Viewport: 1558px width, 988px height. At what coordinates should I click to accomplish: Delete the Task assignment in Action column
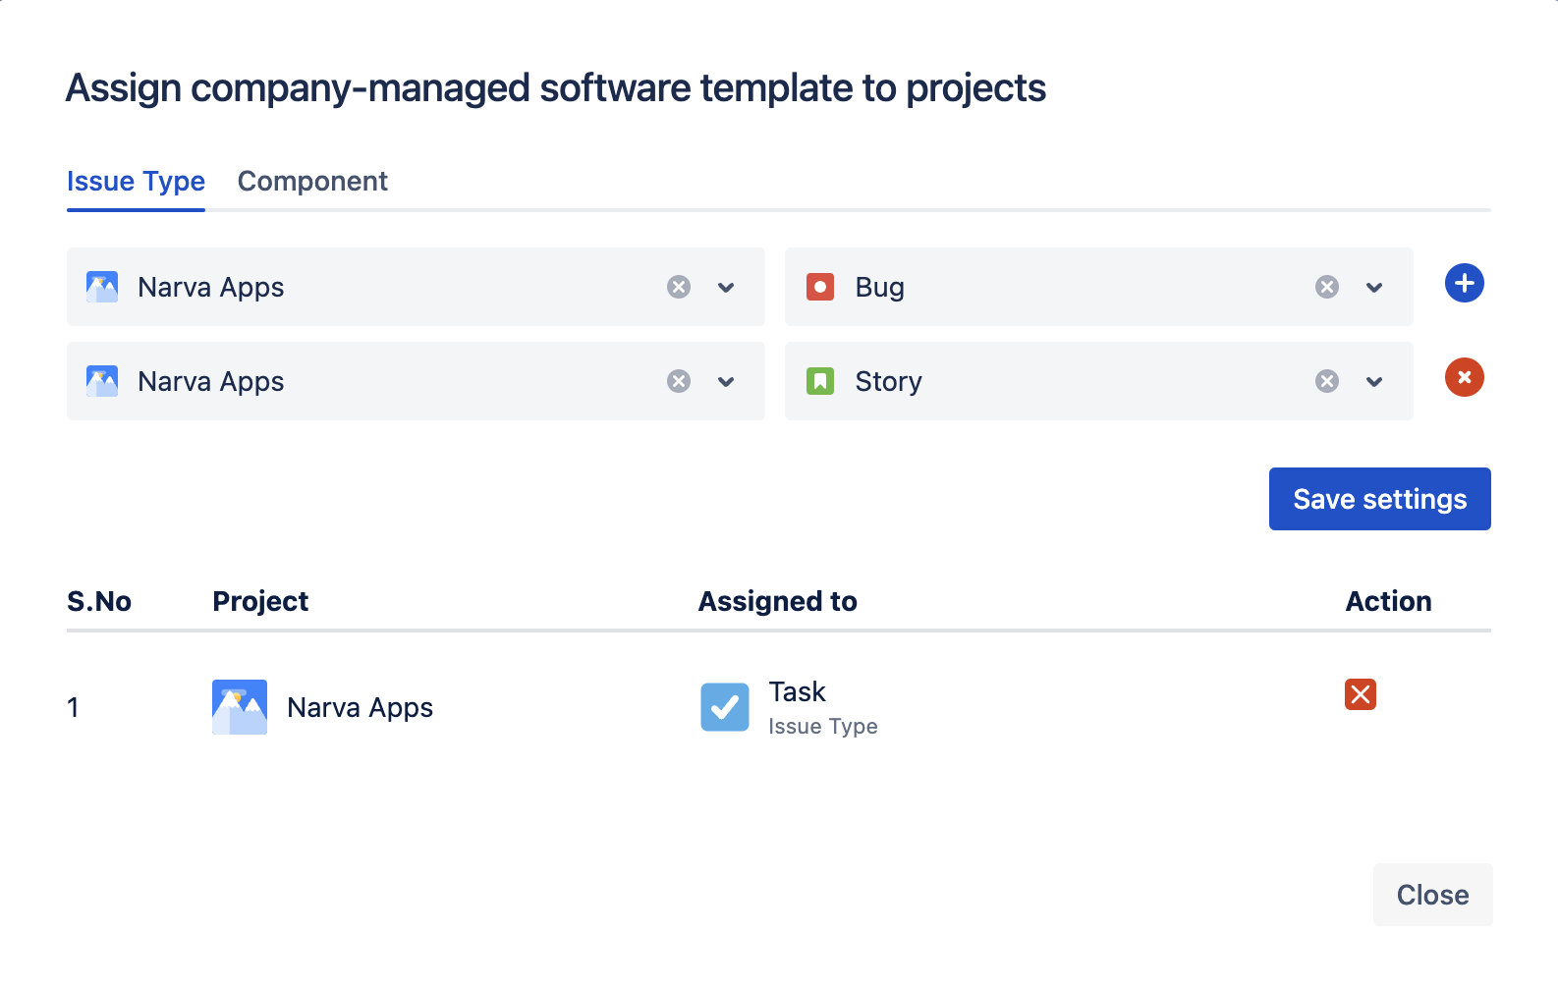pos(1360,694)
